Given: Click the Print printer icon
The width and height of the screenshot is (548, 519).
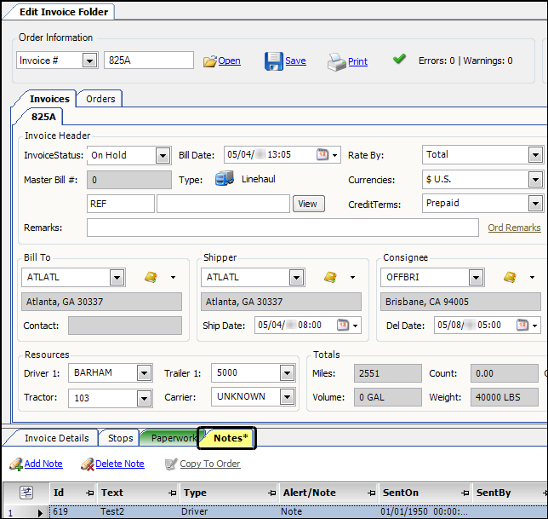Looking at the screenshot, I should (337, 62).
